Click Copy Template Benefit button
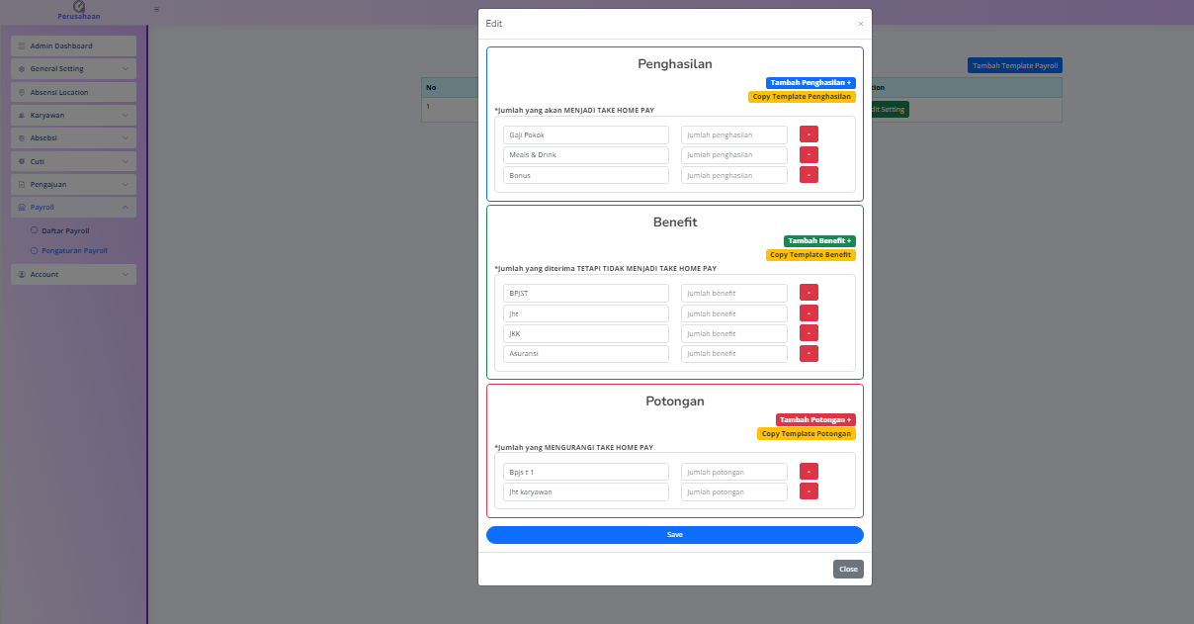The width and height of the screenshot is (1194, 624). click(810, 255)
